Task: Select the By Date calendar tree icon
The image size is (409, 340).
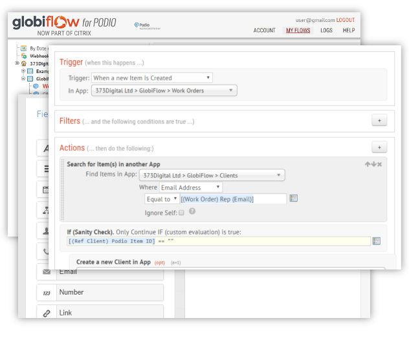Action: coord(24,48)
